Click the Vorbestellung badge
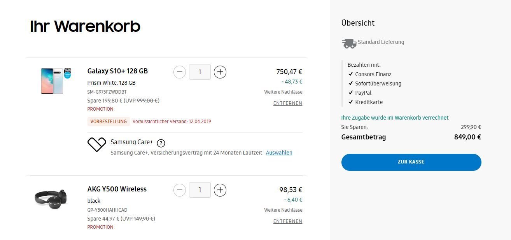The height and width of the screenshot is (240, 511). point(108,122)
